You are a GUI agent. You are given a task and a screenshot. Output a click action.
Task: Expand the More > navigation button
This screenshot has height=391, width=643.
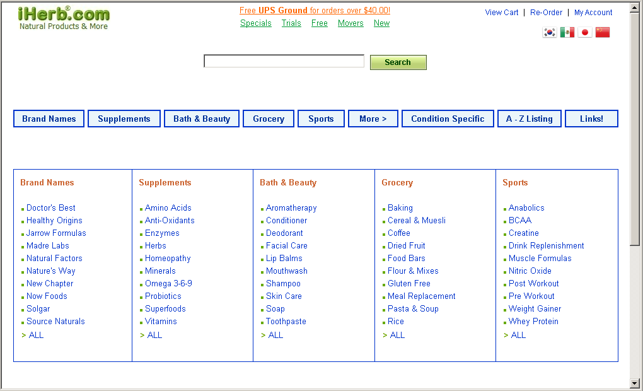pos(373,119)
